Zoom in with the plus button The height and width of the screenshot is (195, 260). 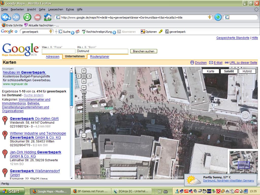tap(84, 87)
